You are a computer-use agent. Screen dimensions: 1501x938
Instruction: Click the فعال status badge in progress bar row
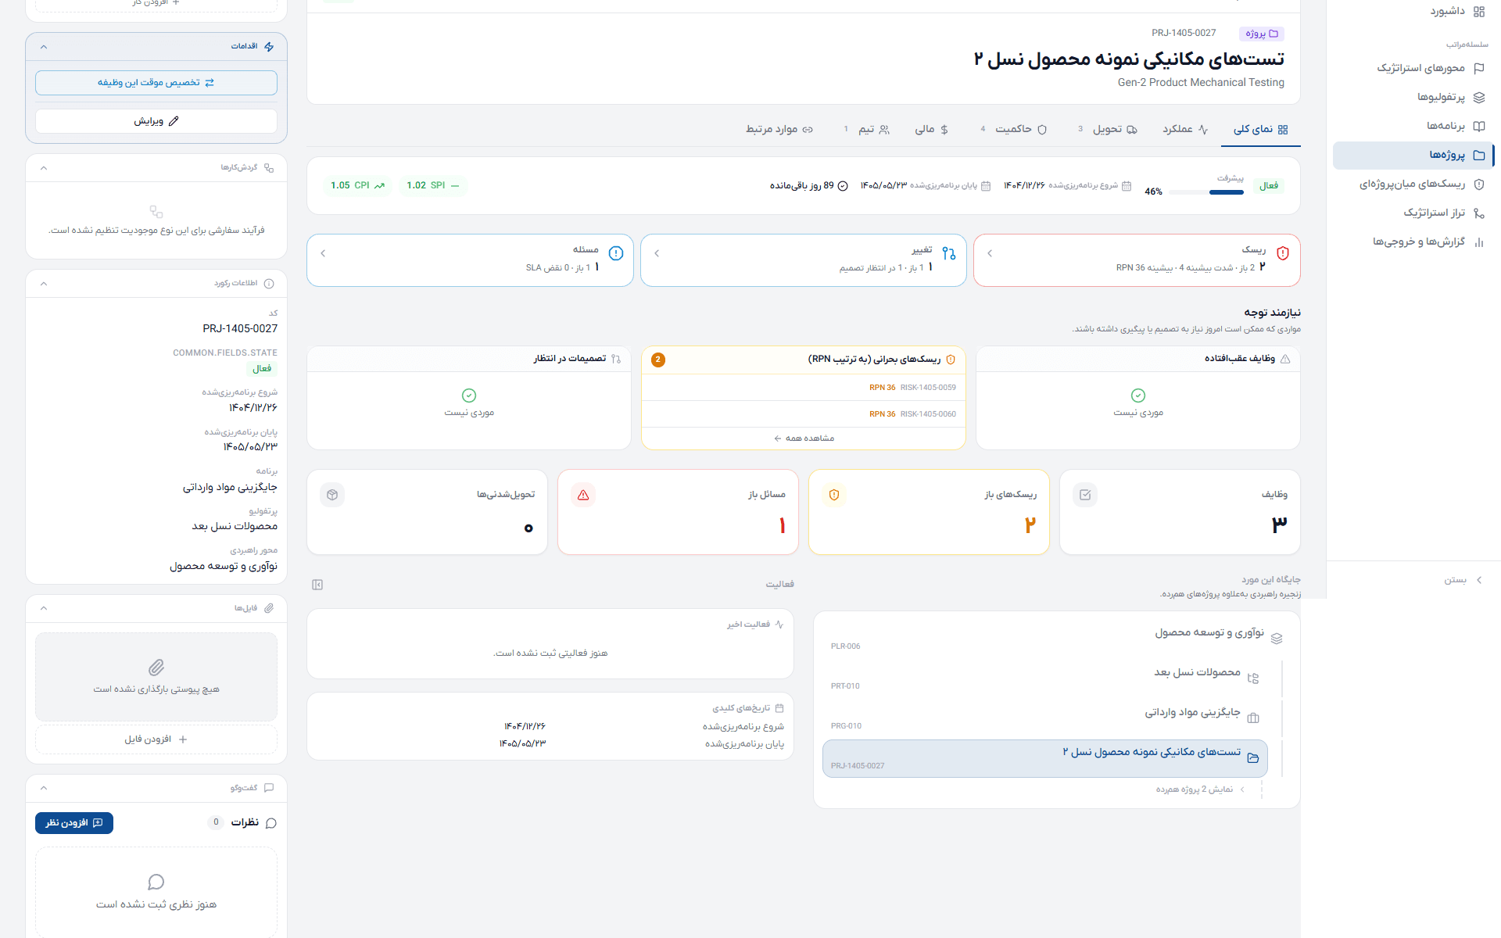(1269, 185)
